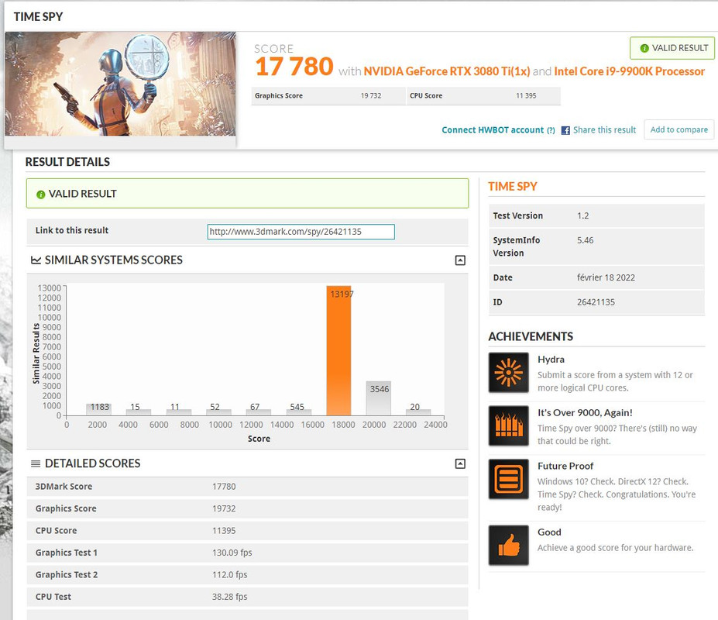Screen dimensions: 718x620
Task: Click the chart icon beside Similar Systems Scores
Action: (x=36, y=260)
